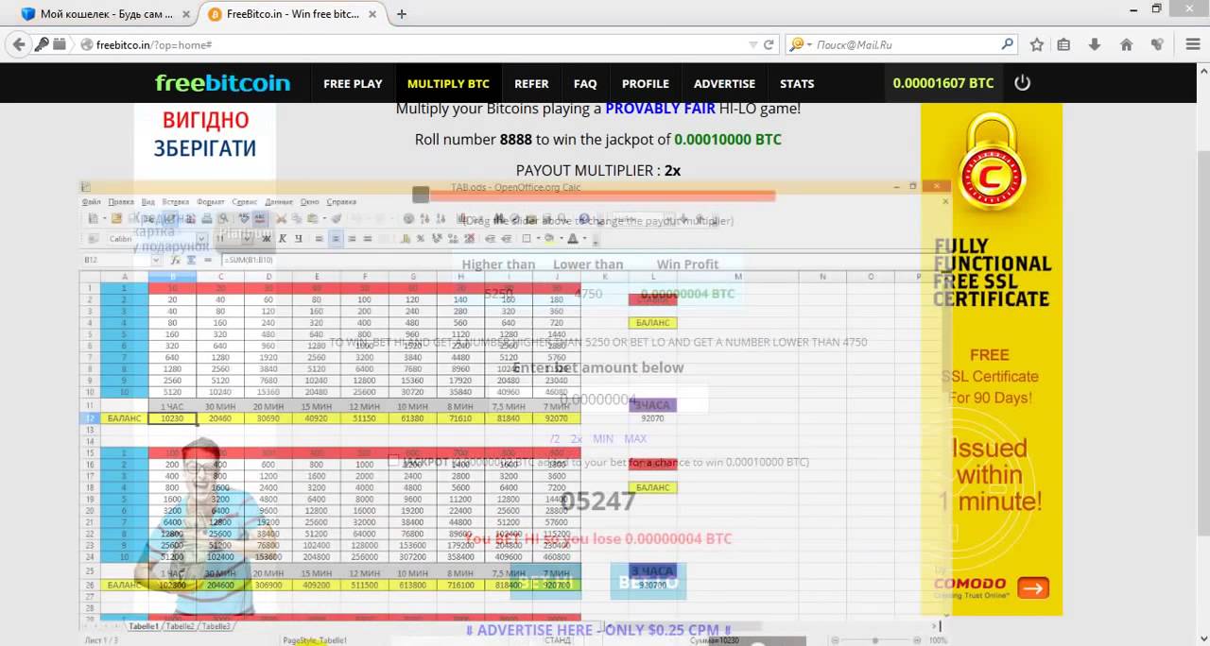Expand the URL bar history dropdown
1210x646 pixels.
tap(752, 44)
